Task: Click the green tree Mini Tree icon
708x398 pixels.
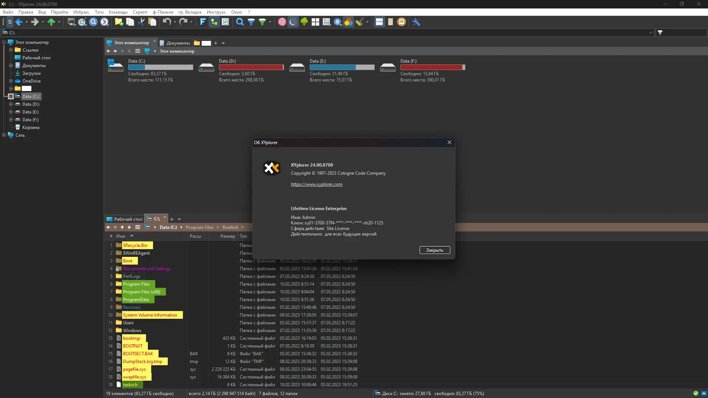Action: coord(304,22)
